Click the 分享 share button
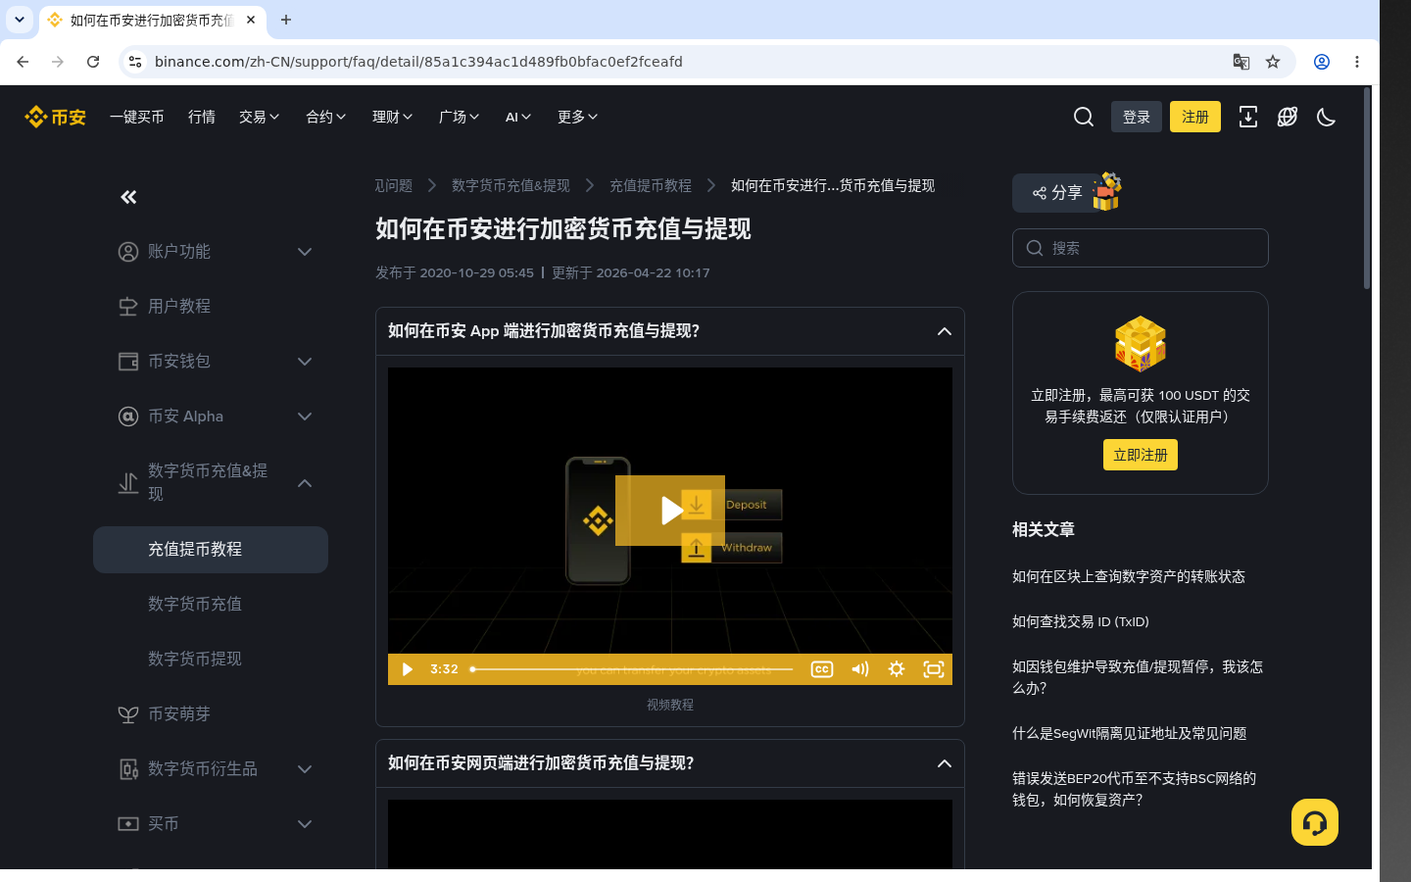The width and height of the screenshot is (1411, 882). (1057, 193)
